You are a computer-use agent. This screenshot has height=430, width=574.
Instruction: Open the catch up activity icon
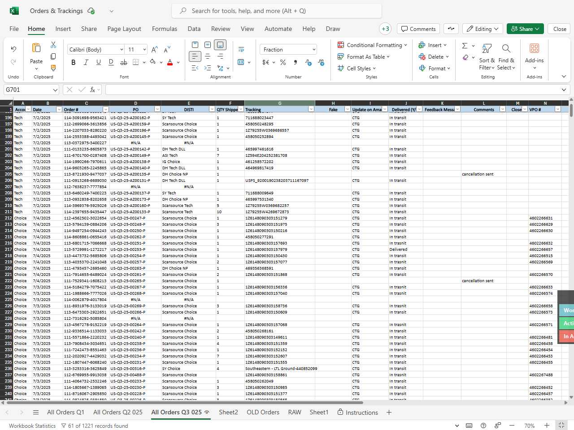point(451,29)
